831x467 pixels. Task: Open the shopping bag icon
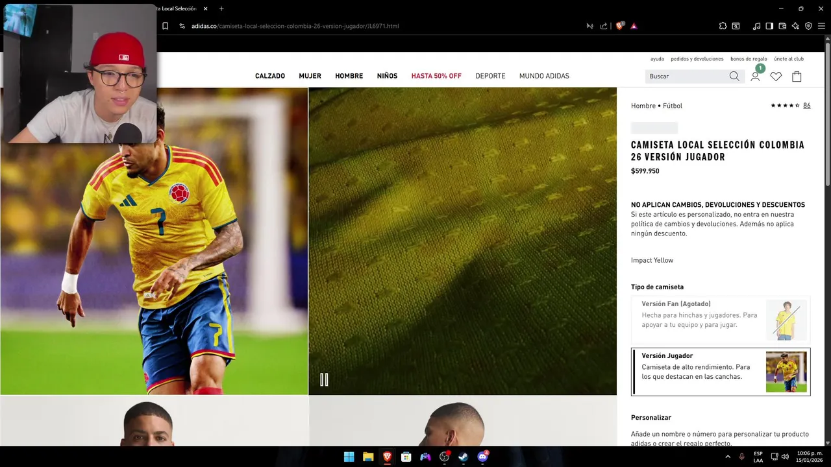coord(797,77)
